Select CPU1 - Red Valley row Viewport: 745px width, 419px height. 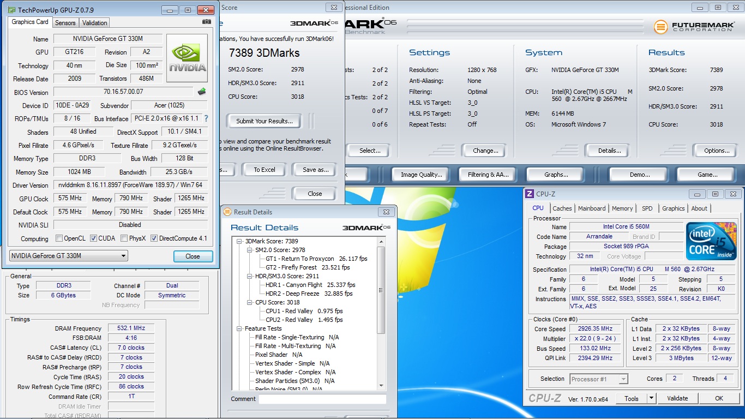(x=304, y=311)
